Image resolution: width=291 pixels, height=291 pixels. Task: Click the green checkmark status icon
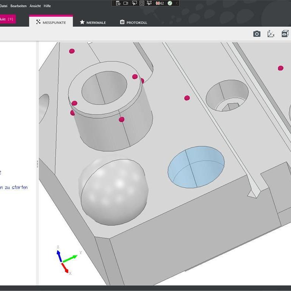170,3
